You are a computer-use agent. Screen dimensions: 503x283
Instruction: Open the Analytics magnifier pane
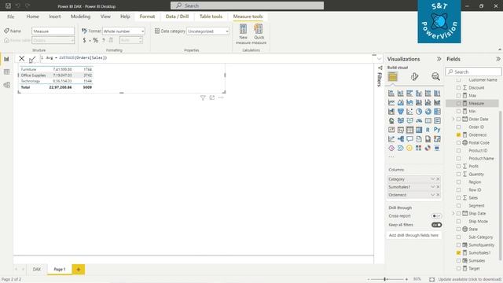tap(435, 77)
